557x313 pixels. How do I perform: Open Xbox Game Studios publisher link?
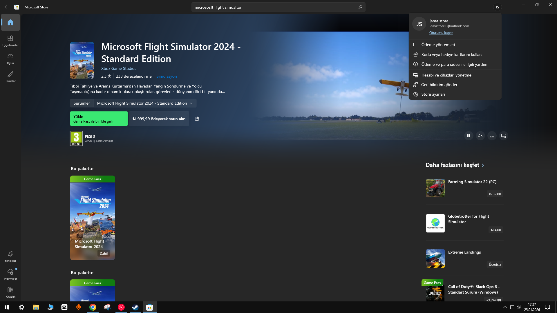pos(119,68)
